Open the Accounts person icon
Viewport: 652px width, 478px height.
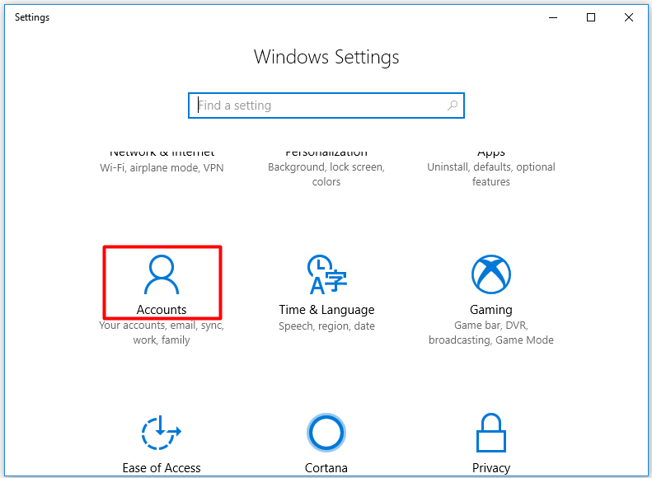pyautogui.click(x=162, y=274)
